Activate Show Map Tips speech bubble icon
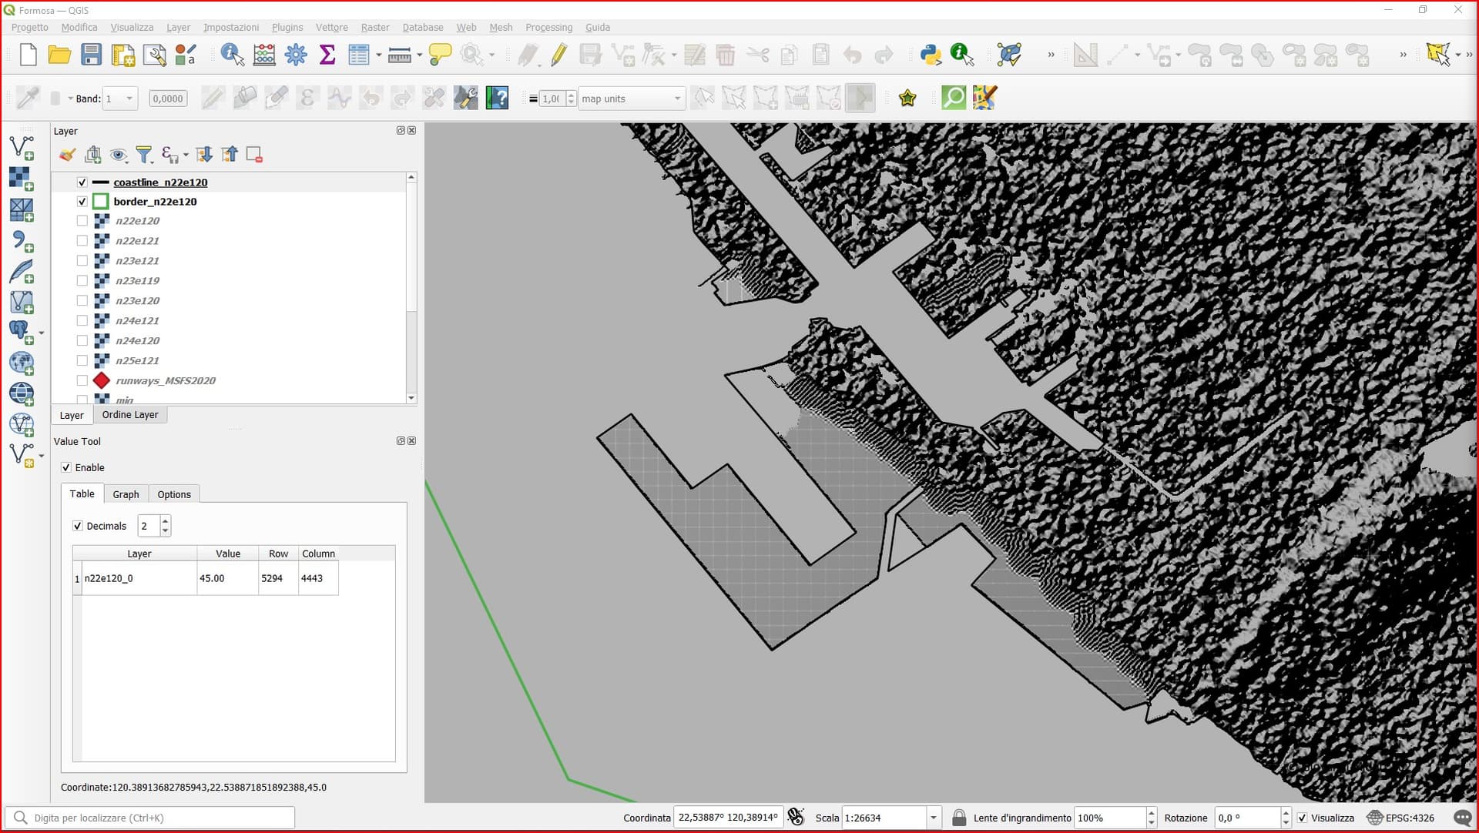 pos(439,55)
